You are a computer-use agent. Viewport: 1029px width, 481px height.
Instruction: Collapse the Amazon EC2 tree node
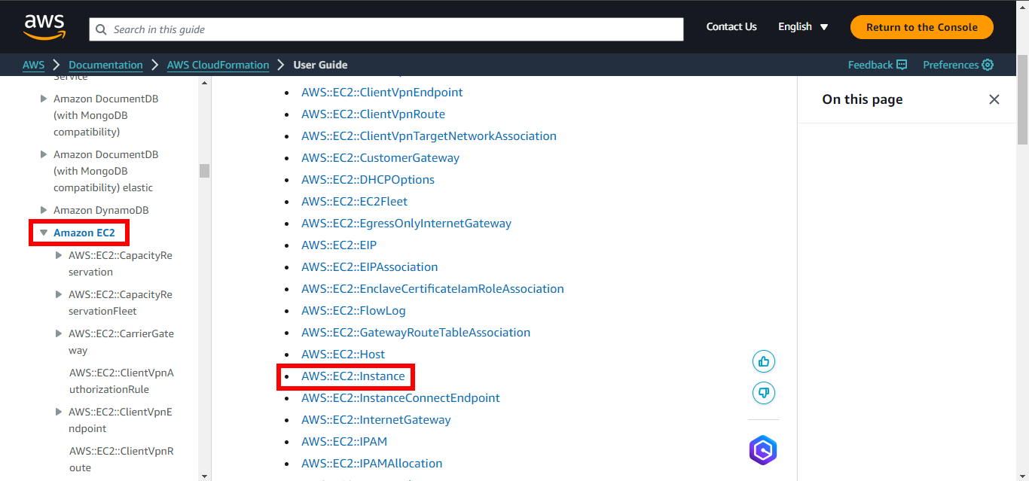44,233
